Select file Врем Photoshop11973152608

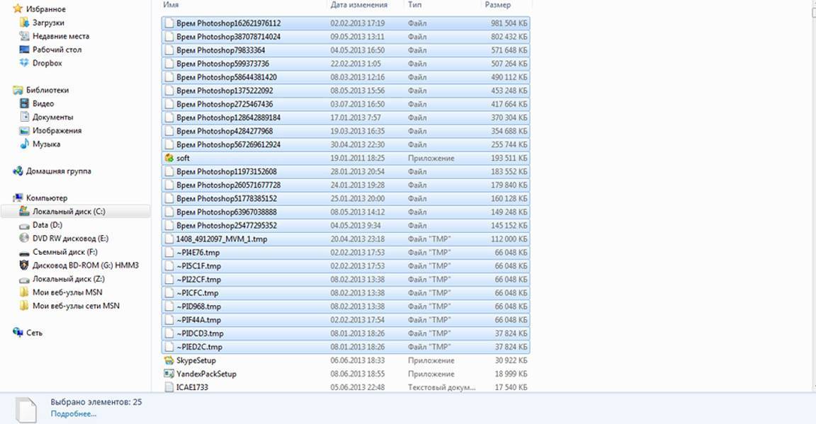coord(346,171)
